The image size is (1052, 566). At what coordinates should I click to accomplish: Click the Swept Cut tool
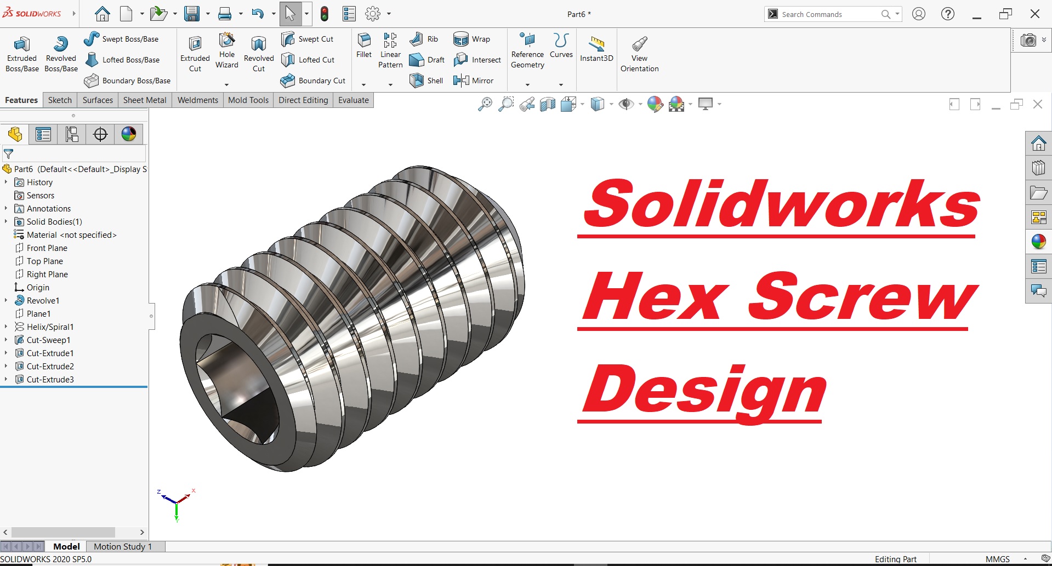307,39
